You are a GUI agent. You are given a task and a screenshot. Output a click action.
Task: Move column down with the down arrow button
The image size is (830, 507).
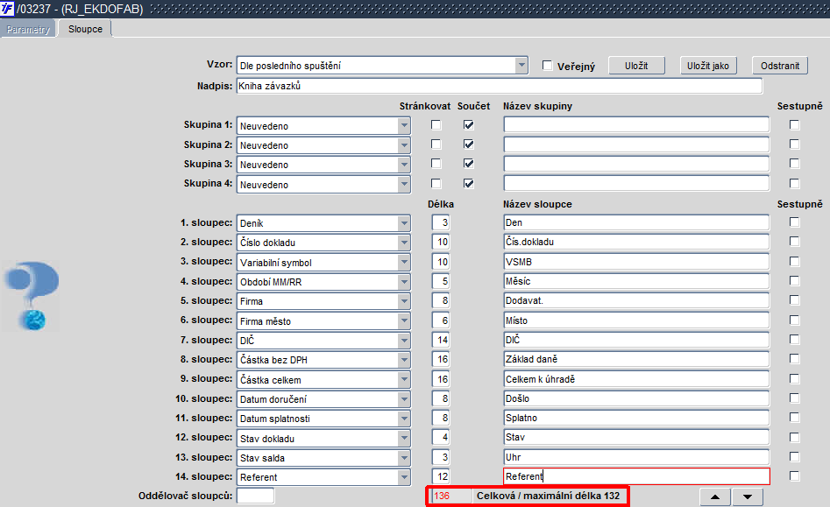[x=748, y=497]
